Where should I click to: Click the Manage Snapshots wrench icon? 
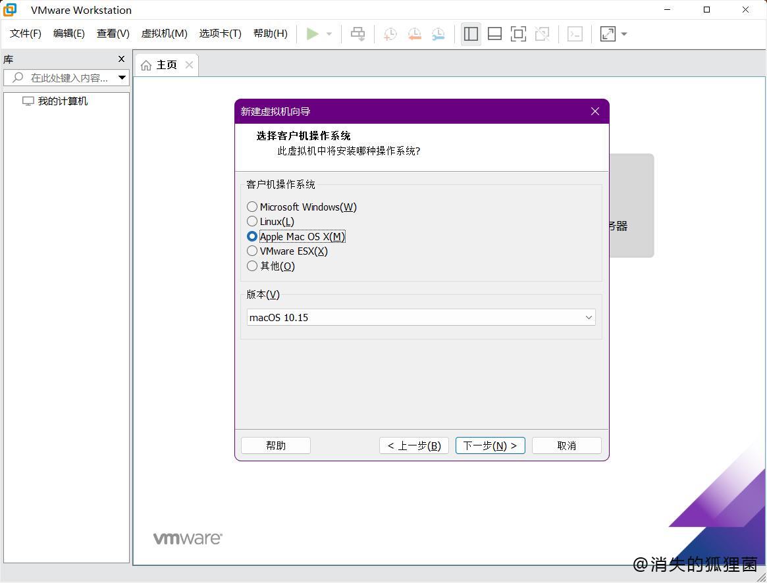[438, 34]
